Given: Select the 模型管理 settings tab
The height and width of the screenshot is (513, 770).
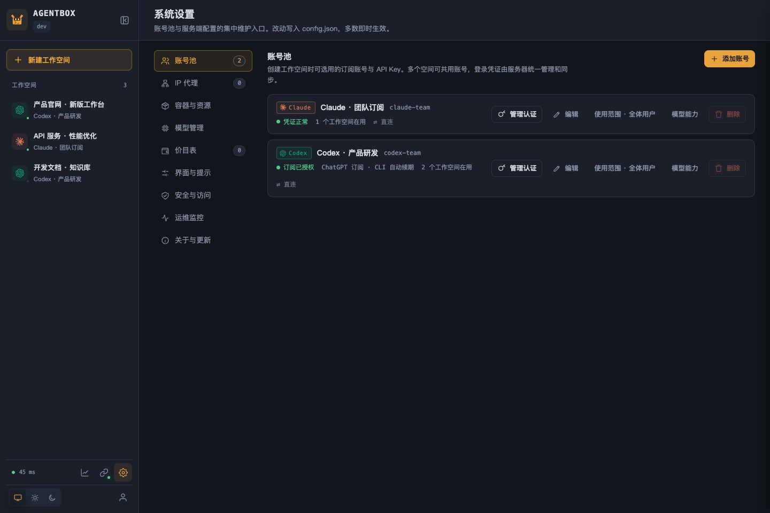Looking at the screenshot, I should click(203, 128).
